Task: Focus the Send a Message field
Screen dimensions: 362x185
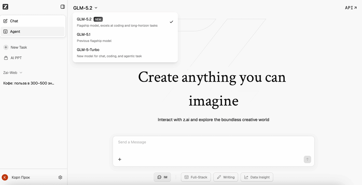Action: click(x=213, y=142)
